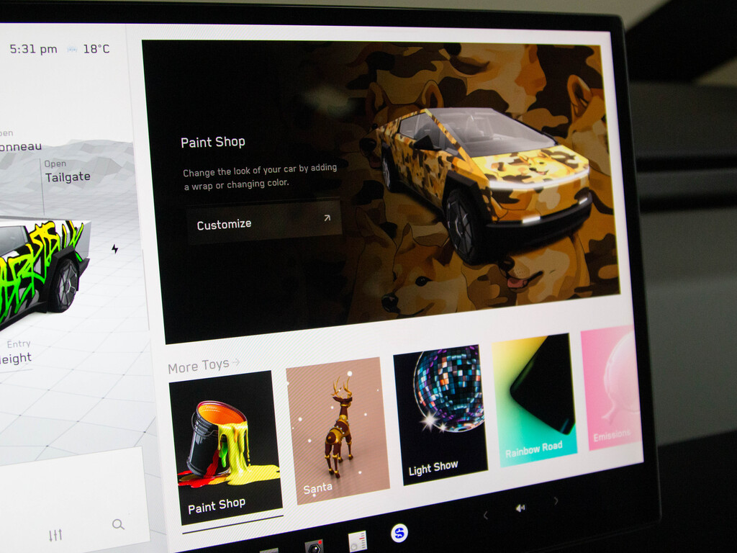Select the Rainbow Road toy card
The image size is (737, 553).
tap(535, 399)
